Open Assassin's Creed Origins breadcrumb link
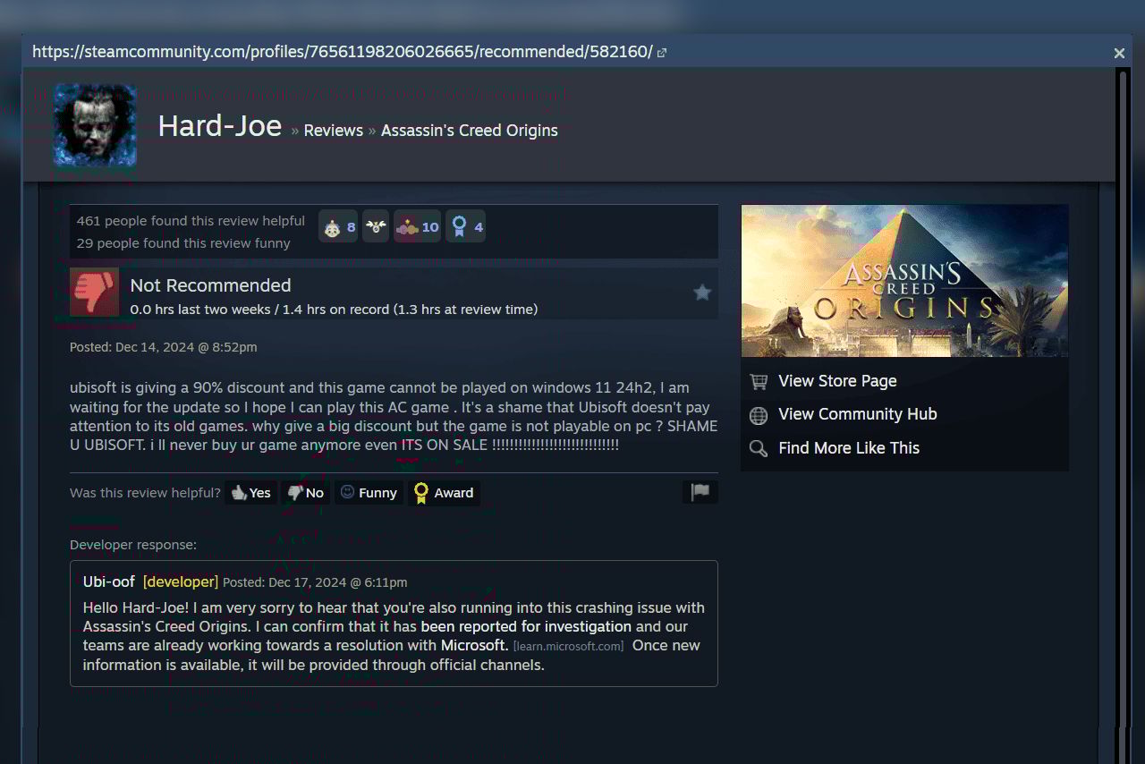This screenshot has height=764, width=1145. click(x=470, y=131)
